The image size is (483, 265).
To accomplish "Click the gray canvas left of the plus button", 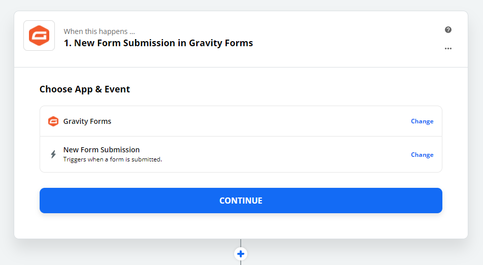I will click(127, 253).
